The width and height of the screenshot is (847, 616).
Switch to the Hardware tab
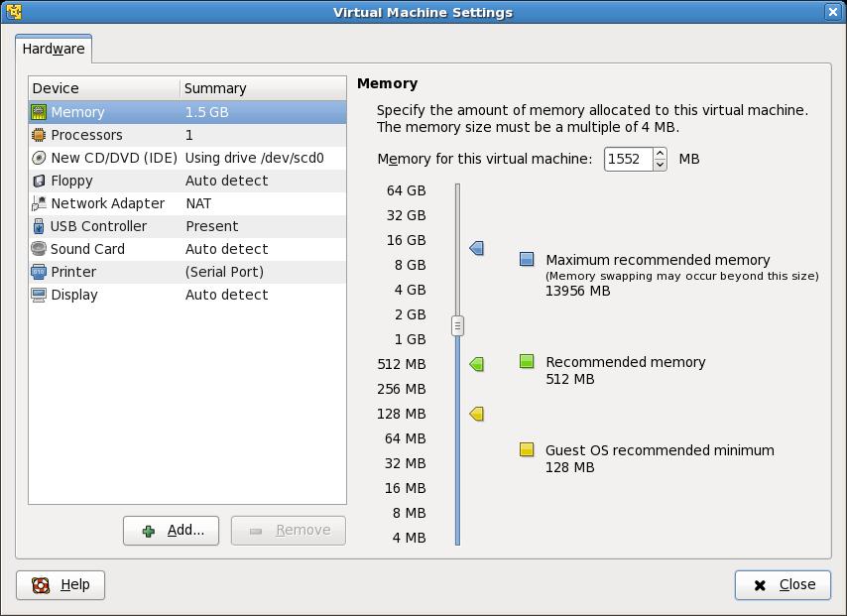[x=54, y=49]
